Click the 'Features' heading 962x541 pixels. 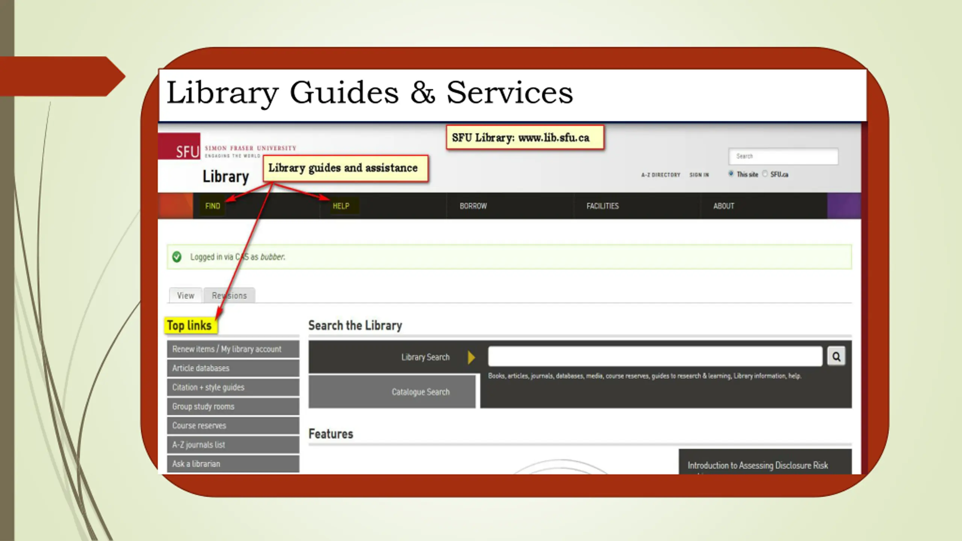[331, 434]
